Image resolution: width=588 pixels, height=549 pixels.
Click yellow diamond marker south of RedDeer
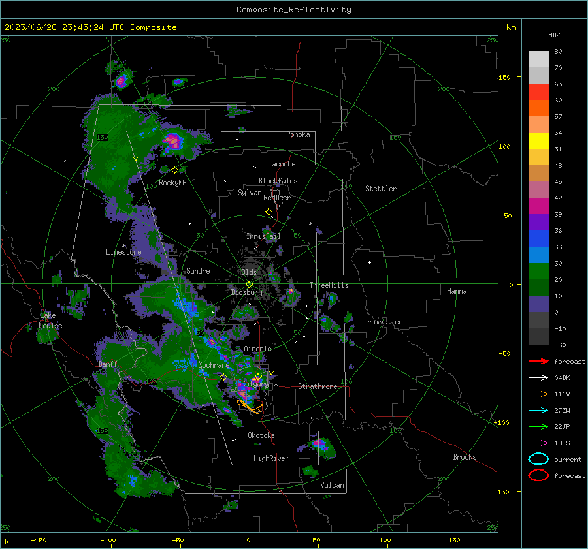pos(269,212)
